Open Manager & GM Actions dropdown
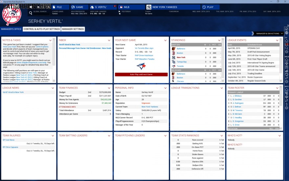This screenshot has width=289, height=181. coord(270,34)
